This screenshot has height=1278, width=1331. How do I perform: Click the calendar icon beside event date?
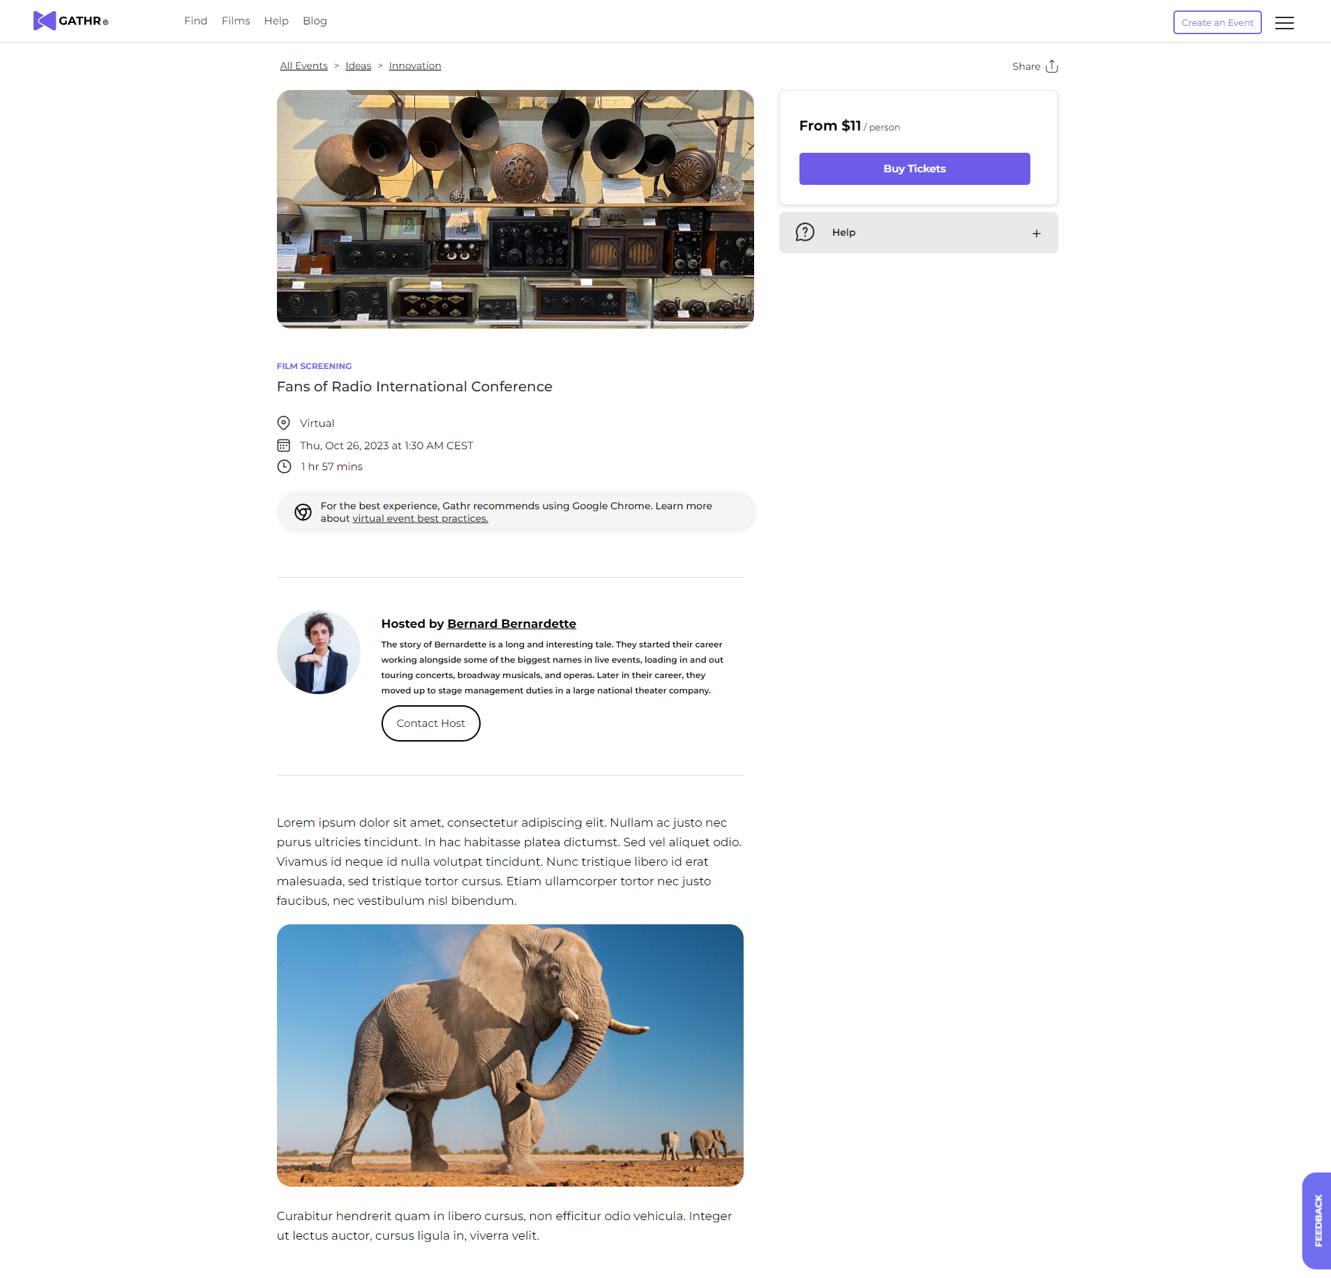coord(283,445)
